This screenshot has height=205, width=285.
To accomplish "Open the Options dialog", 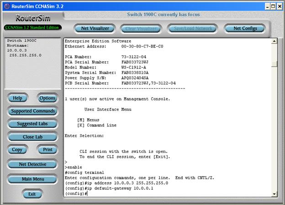I will click(x=47, y=98).
